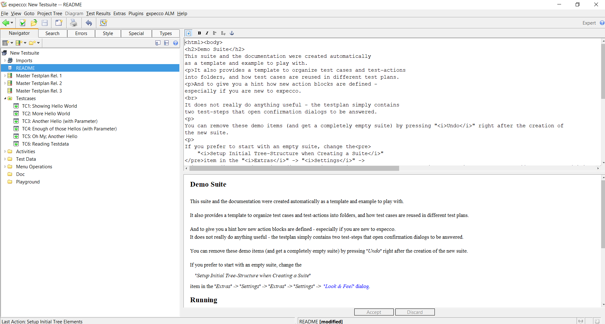Click the open folder toolbar icon

[34, 23]
